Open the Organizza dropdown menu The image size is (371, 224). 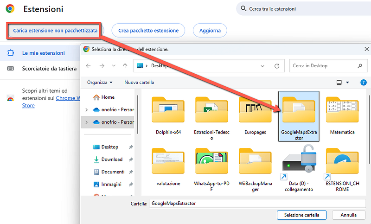tap(100, 82)
